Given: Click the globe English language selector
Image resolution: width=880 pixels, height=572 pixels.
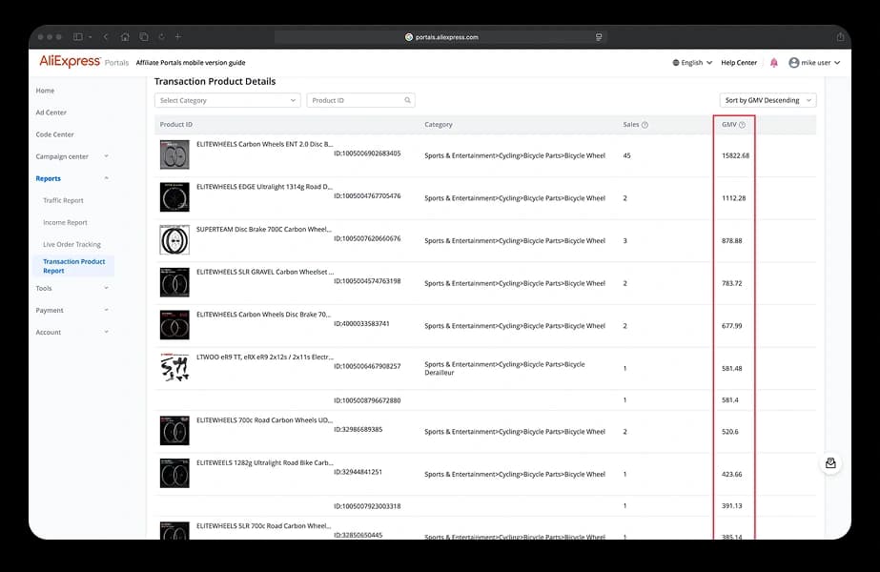Looking at the screenshot, I should (692, 63).
